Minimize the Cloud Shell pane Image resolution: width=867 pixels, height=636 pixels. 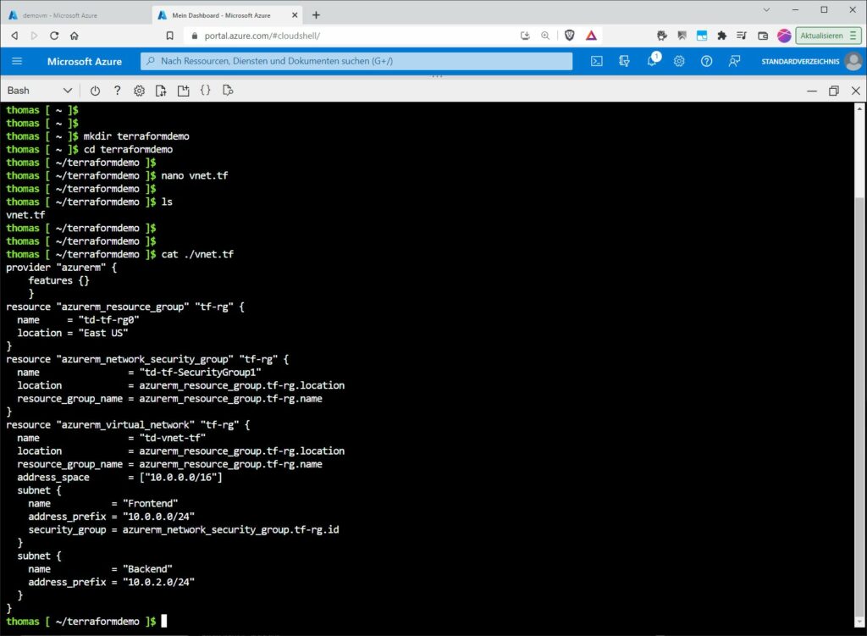pos(812,91)
